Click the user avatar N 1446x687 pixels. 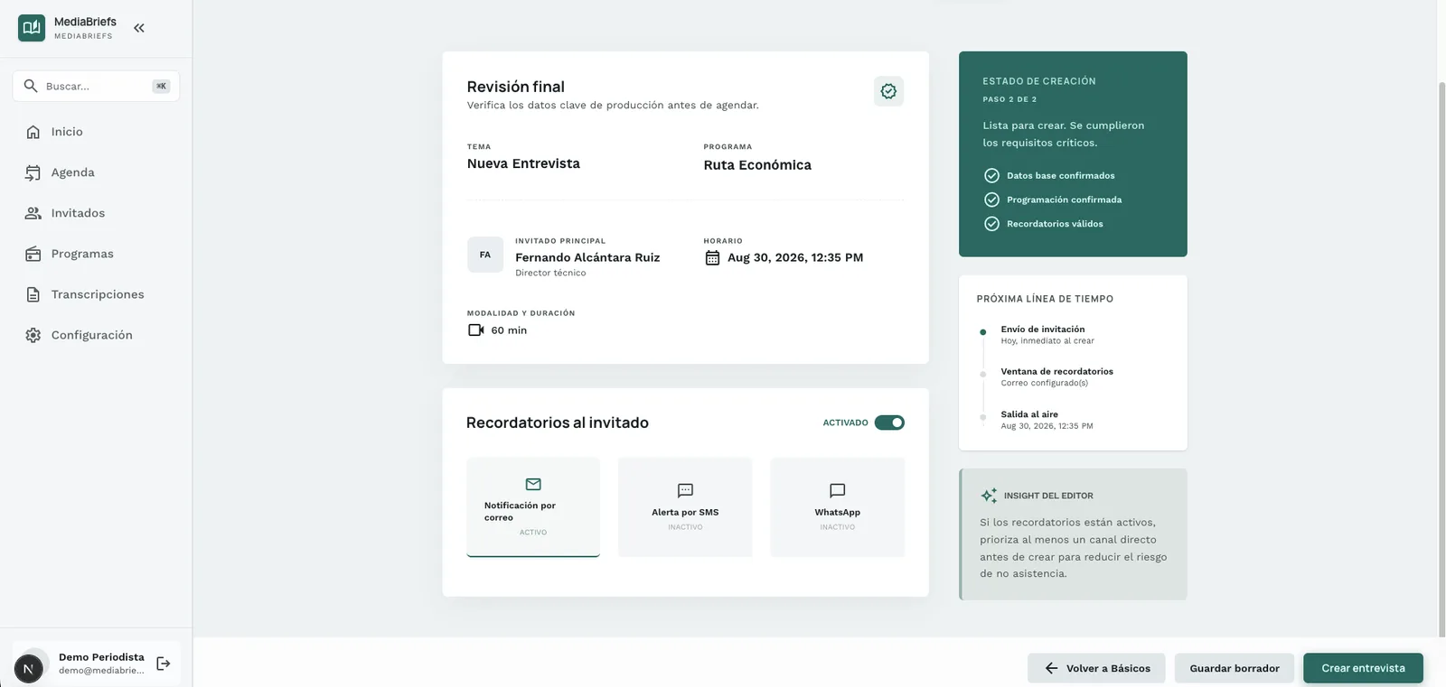[x=29, y=669]
